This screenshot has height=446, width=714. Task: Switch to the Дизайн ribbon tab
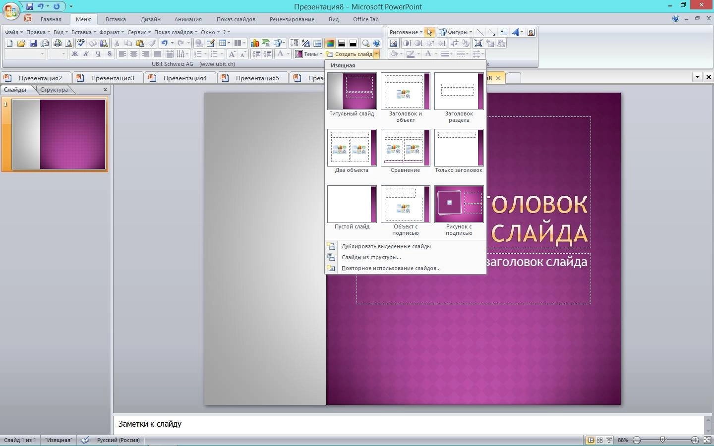tap(150, 19)
